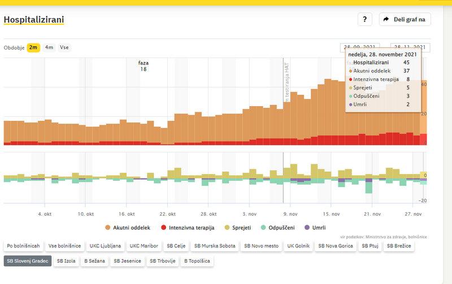Screen dimensions: 452x284
Task: Choose UKC Ljubljana hospital
Action: 105,246
